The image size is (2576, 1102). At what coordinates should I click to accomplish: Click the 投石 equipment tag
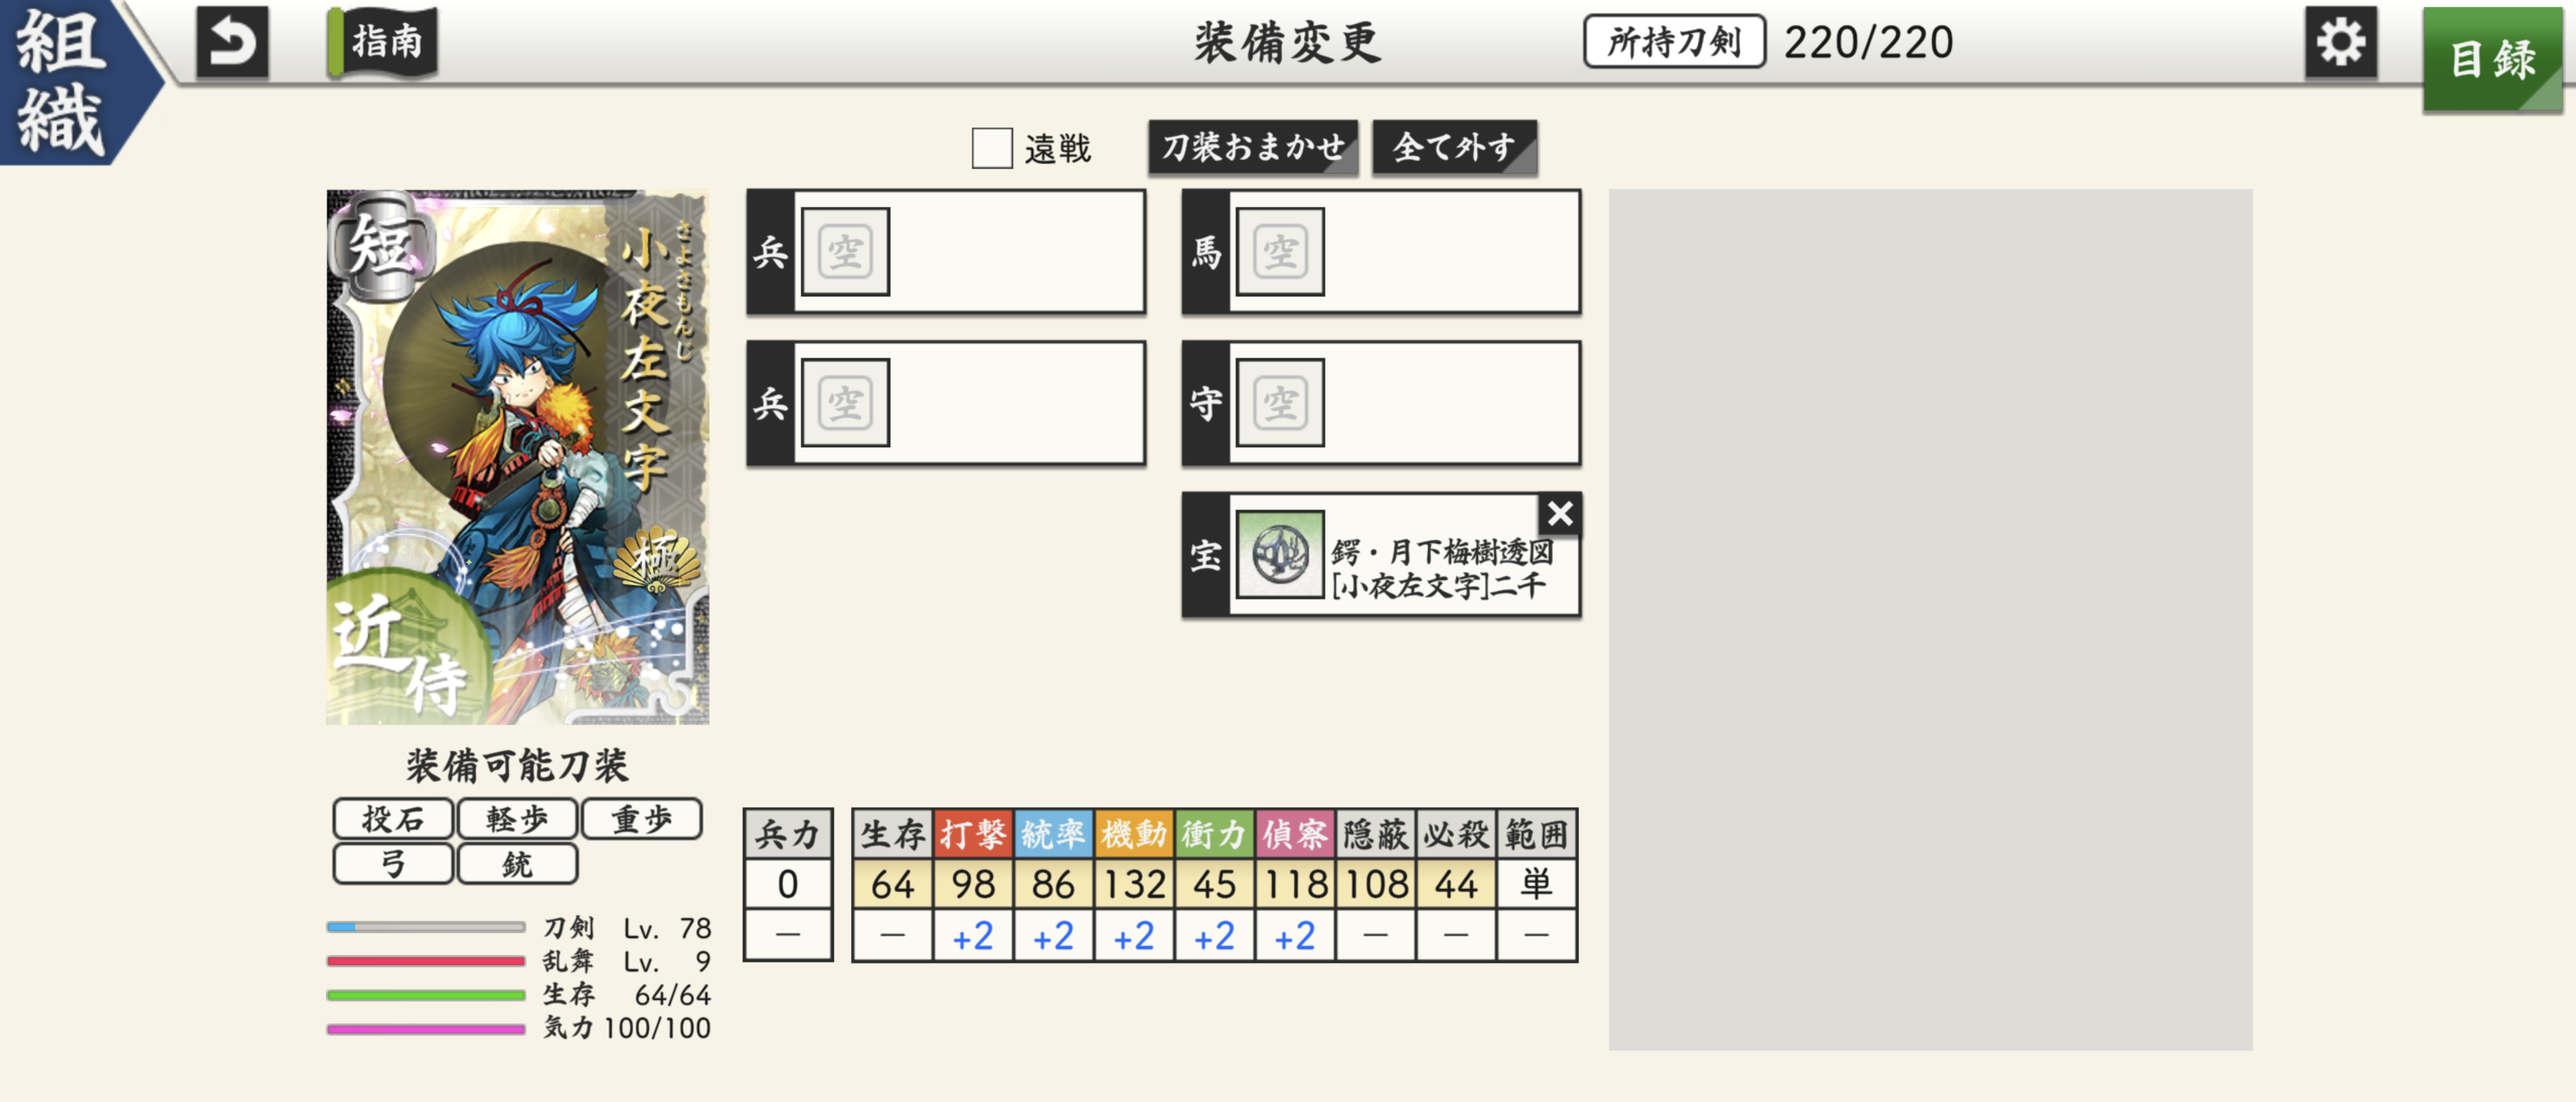click(x=393, y=819)
